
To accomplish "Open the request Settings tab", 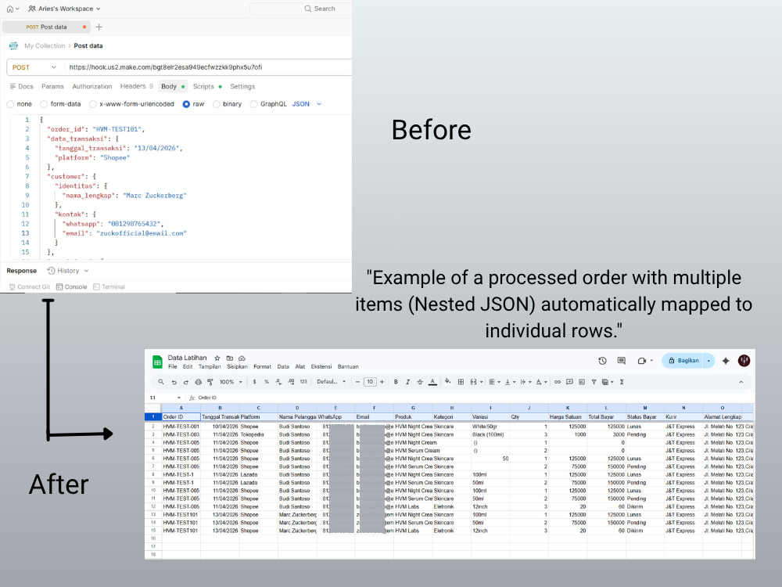I will (242, 86).
